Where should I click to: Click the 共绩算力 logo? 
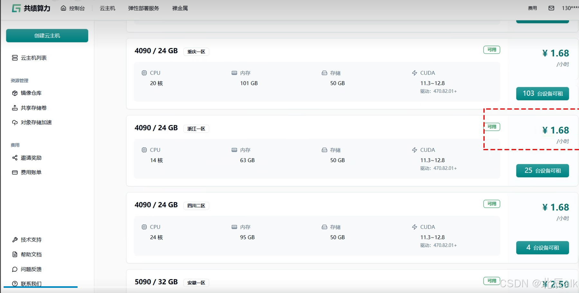pos(30,8)
